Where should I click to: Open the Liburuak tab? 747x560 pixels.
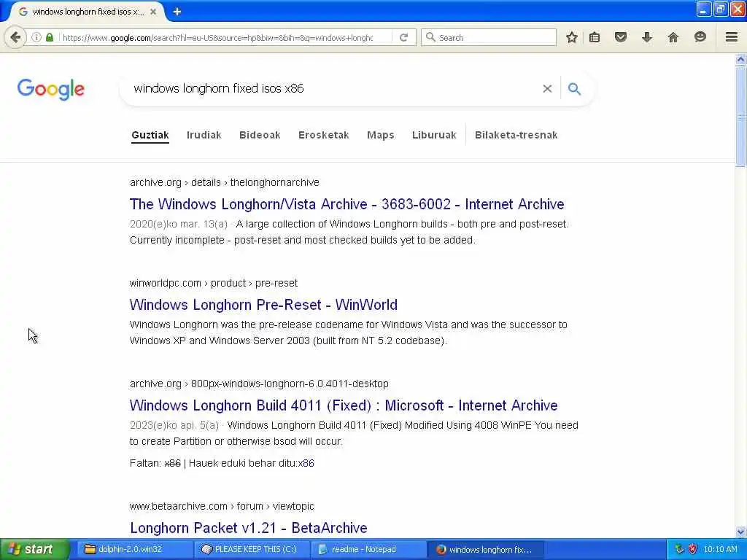point(434,135)
